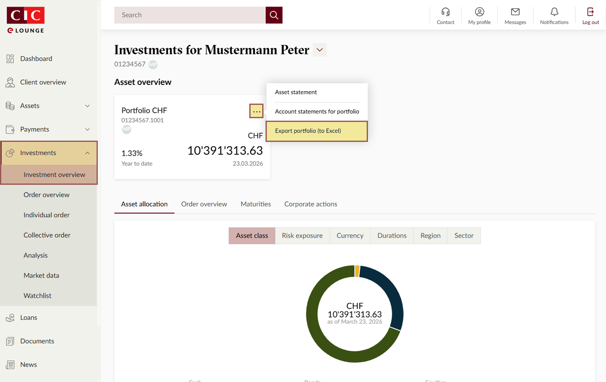The image size is (606, 382).
Task: Select Export portfolio (to Excel)
Action: click(x=316, y=131)
